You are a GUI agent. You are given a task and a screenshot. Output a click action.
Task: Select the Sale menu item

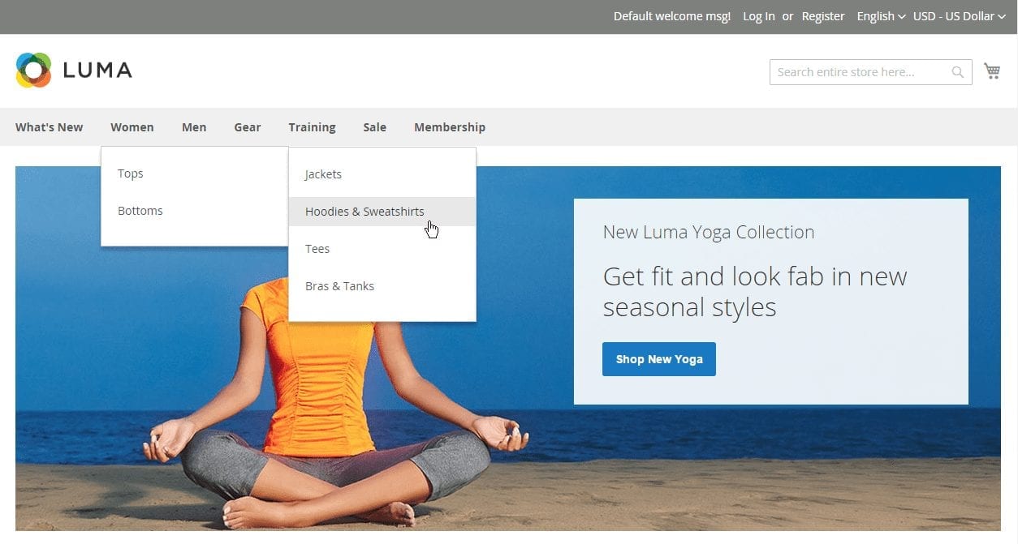374,127
